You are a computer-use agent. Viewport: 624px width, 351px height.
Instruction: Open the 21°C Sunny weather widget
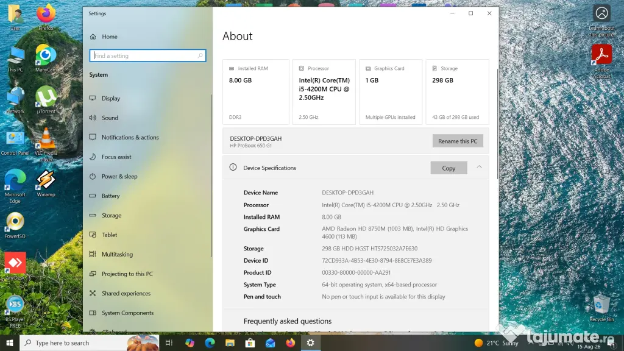point(497,342)
